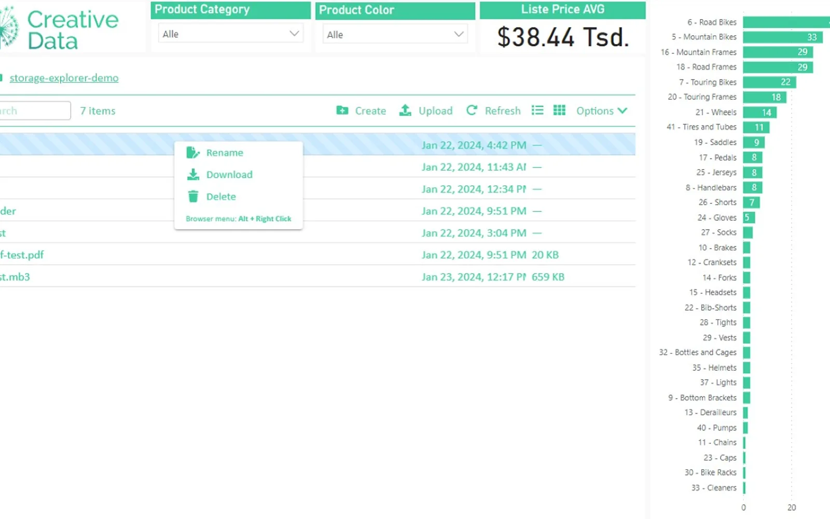Click the Create folder icon
This screenshot has height=519, width=830.
pos(342,111)
